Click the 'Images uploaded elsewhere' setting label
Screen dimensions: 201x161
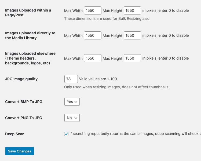point(30,58)
